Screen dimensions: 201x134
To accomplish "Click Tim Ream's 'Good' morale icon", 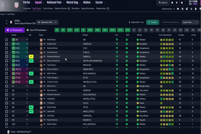I will click(138, 103).
